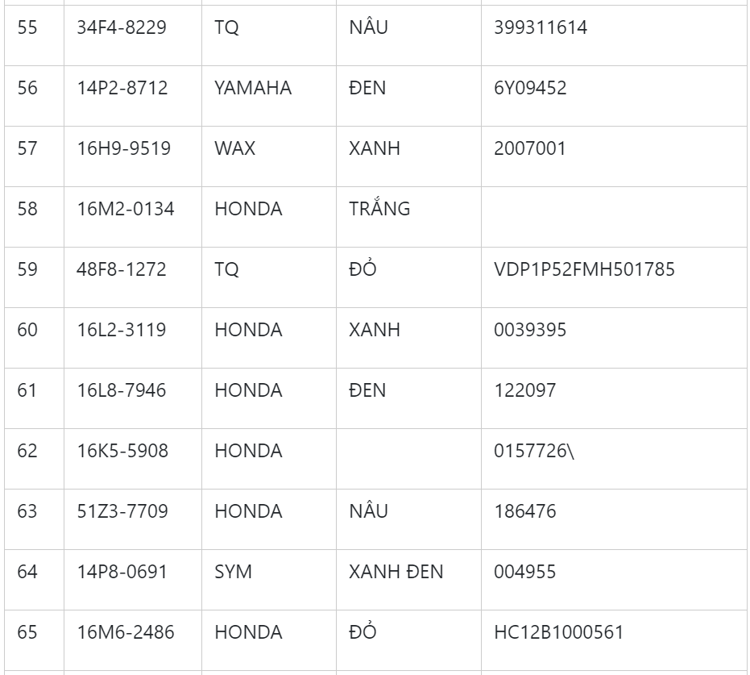Viewport: 750px width, 675px height.
Task: Select engine number 004955 cell
Action: (x=524, y=572)
